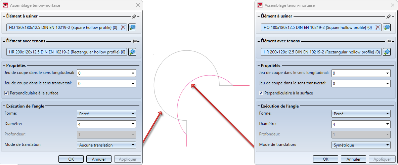Click HR 200x120x12.5 element field, right dialog
The image size is (398, 165).
(321, 52)
